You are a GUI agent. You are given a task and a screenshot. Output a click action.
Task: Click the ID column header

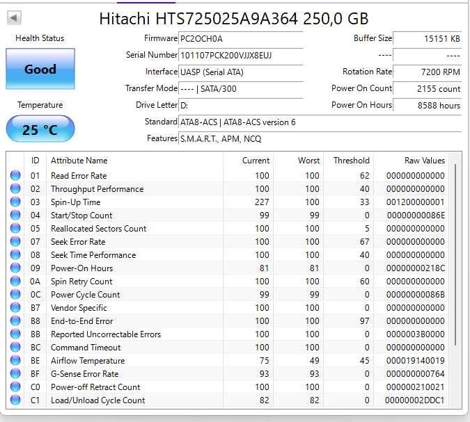click(x=35, y=161)
